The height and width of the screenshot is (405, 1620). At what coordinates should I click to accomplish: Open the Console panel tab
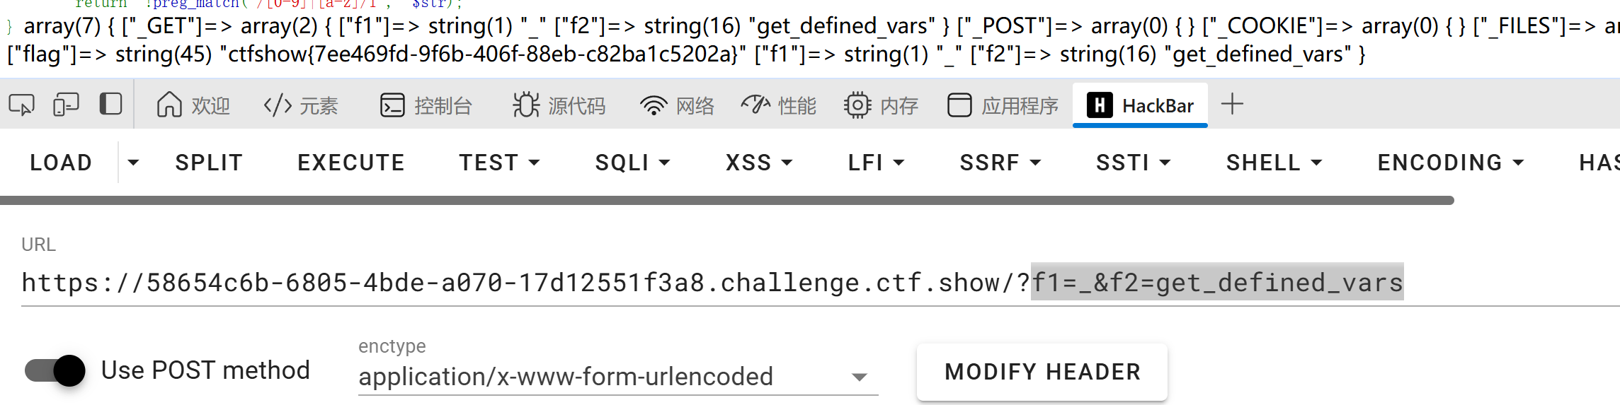point(426,105)
